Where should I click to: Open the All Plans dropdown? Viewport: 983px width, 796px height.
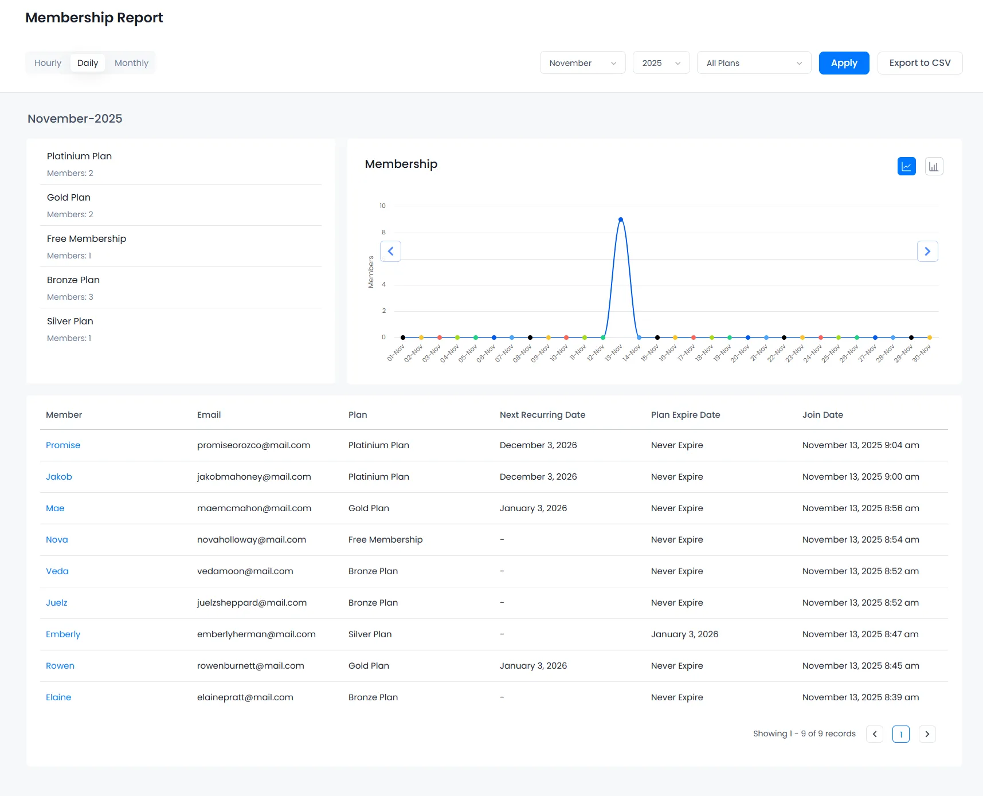[x=754, y=62]
